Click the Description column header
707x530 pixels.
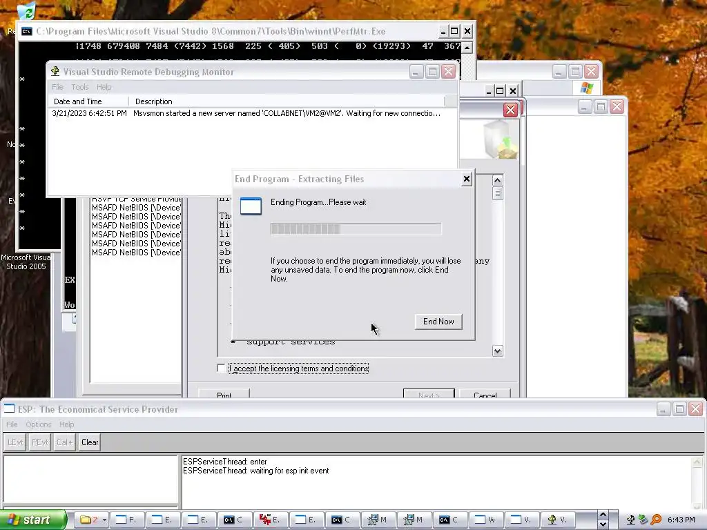coord(287,101)
